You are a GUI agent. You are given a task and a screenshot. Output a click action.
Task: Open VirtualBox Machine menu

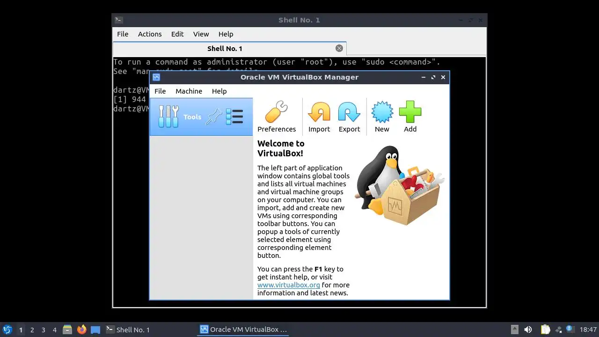coord(189,91)
